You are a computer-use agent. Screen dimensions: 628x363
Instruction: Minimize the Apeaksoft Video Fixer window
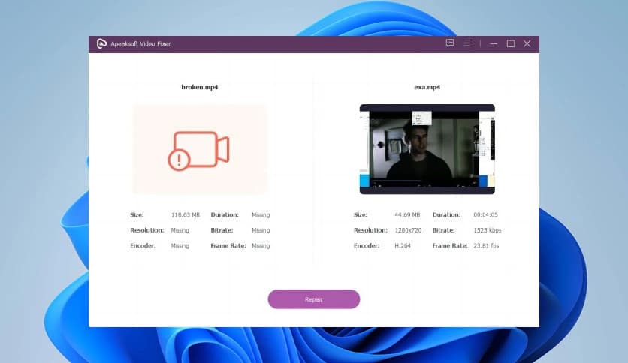tap(494, 44)
